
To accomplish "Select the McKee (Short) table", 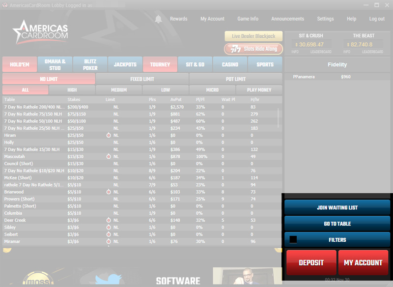I will (x=142, y=178).
